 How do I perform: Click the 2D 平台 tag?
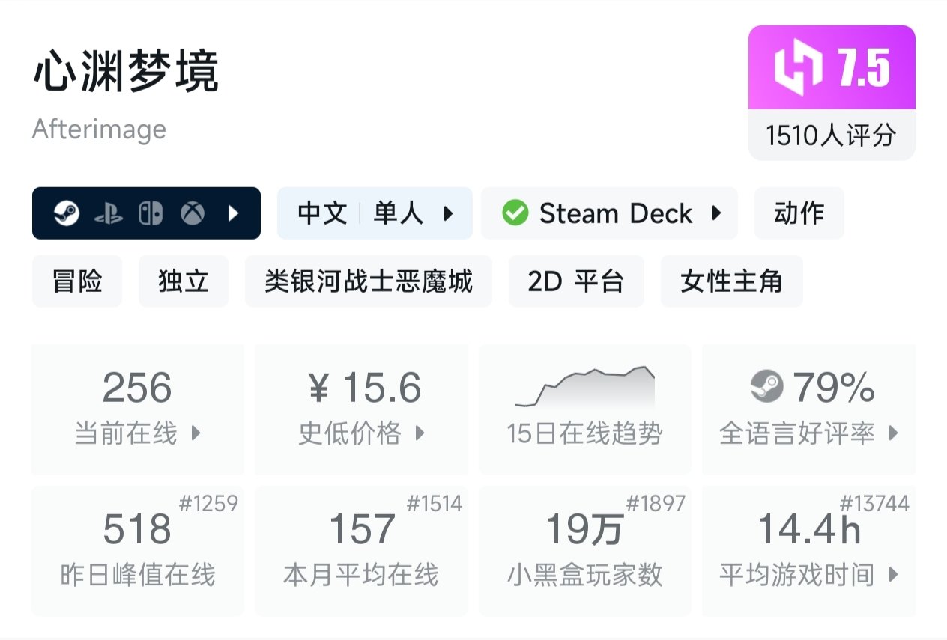click(x=575, y=281)
